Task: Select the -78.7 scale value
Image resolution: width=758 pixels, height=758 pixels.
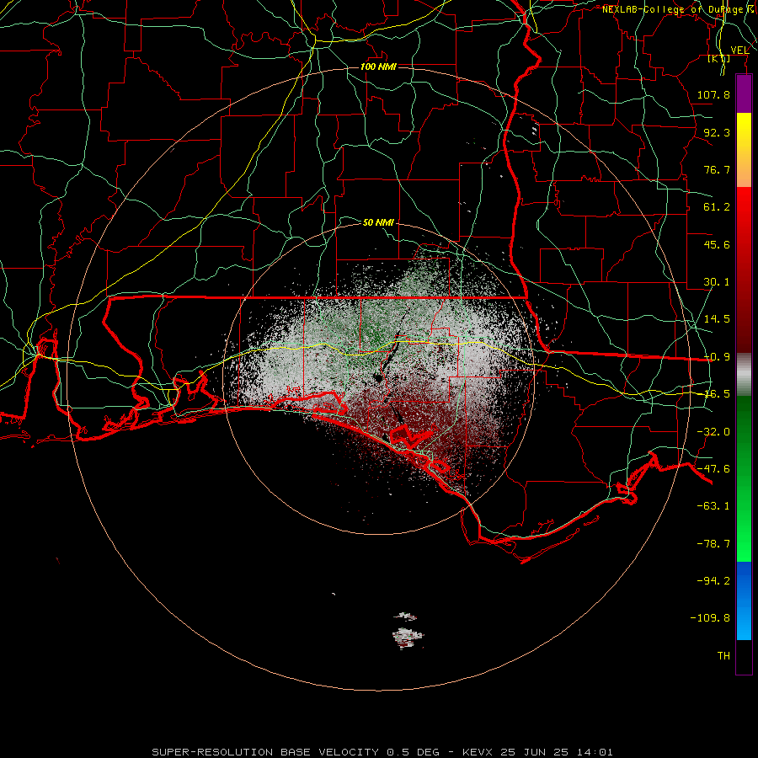Action: [x=713, y=544]
